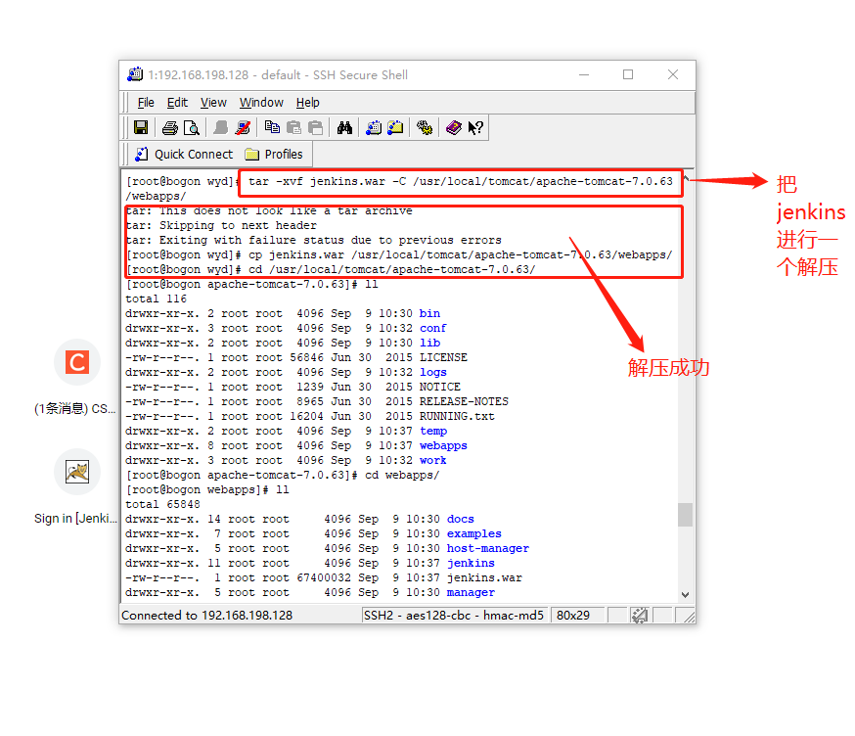The width and height of the screenshot is (855, 736).
Task: Click the terminal scrollbar down arrow
Action: click(686, 595)
